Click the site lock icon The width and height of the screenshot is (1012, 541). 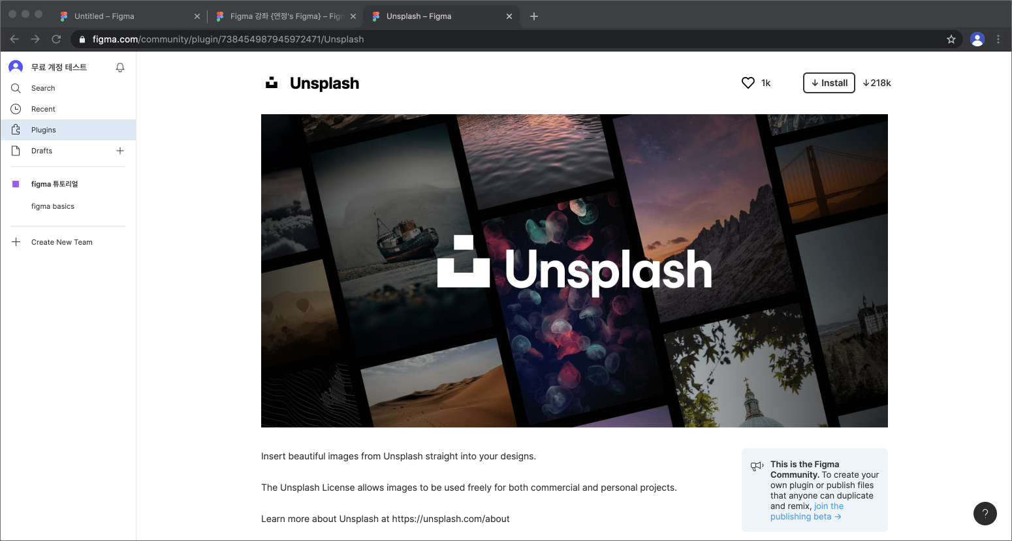[82, 39]
